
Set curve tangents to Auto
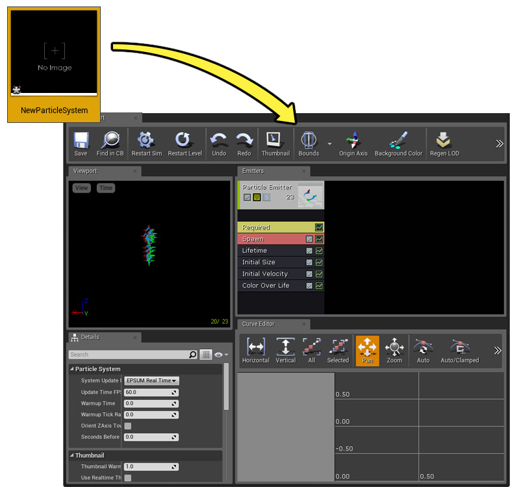click(x=423, y=350)
